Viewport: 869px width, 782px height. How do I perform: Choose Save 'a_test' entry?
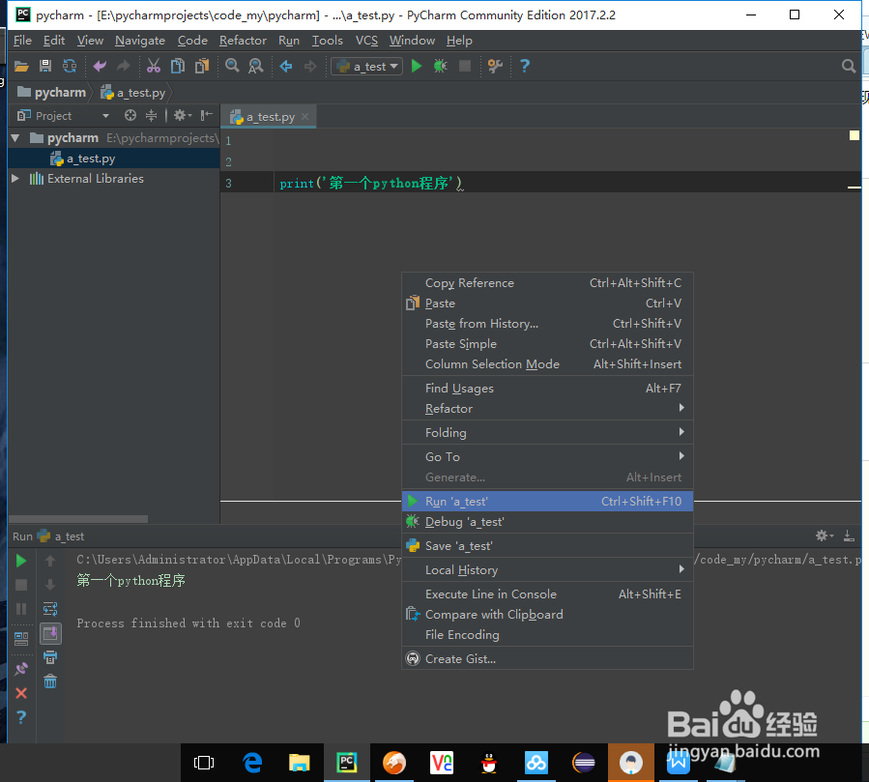tap(547, 546)
